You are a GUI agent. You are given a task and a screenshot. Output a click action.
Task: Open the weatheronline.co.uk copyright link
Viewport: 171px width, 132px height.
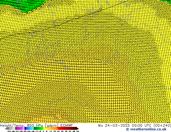[146, 129]
